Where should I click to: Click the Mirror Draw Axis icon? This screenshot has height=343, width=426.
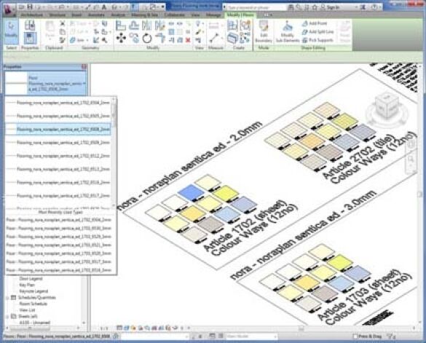tap(160, 25)
